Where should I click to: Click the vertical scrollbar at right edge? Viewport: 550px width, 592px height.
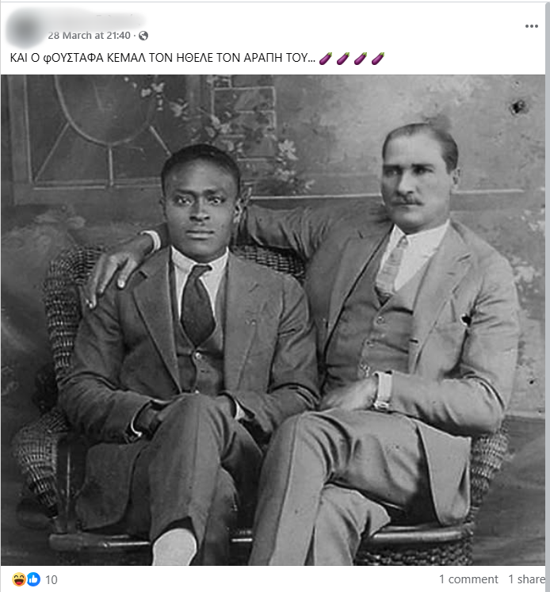pyautogui.click(x=548, y=296)
